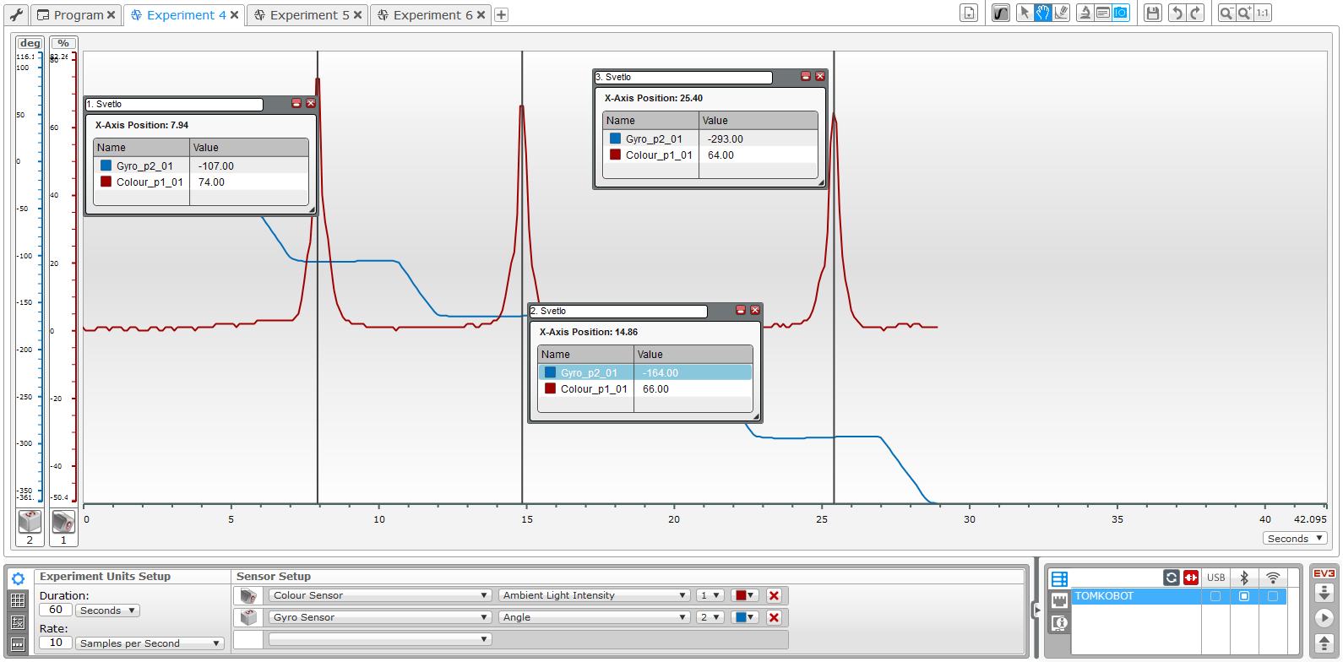Click the Zoom In magnifier icon
The width and height of the screenshot is (1343, 662).
1244,13
